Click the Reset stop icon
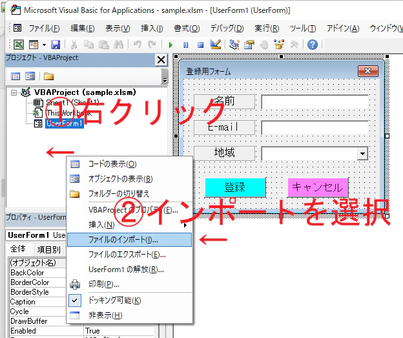 (x=200, y=45)
